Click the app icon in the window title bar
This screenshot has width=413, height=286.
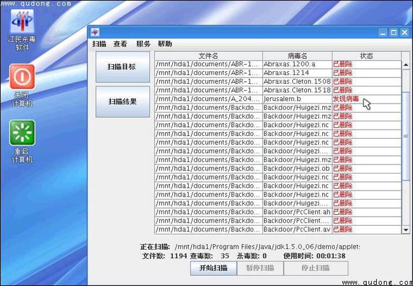[x=95, y=32]
